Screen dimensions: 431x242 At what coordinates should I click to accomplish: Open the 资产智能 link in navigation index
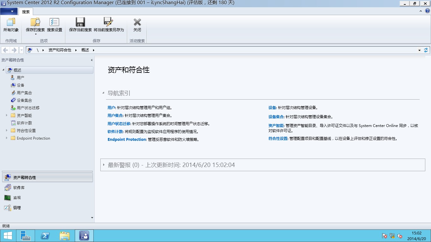click(276, 125)
